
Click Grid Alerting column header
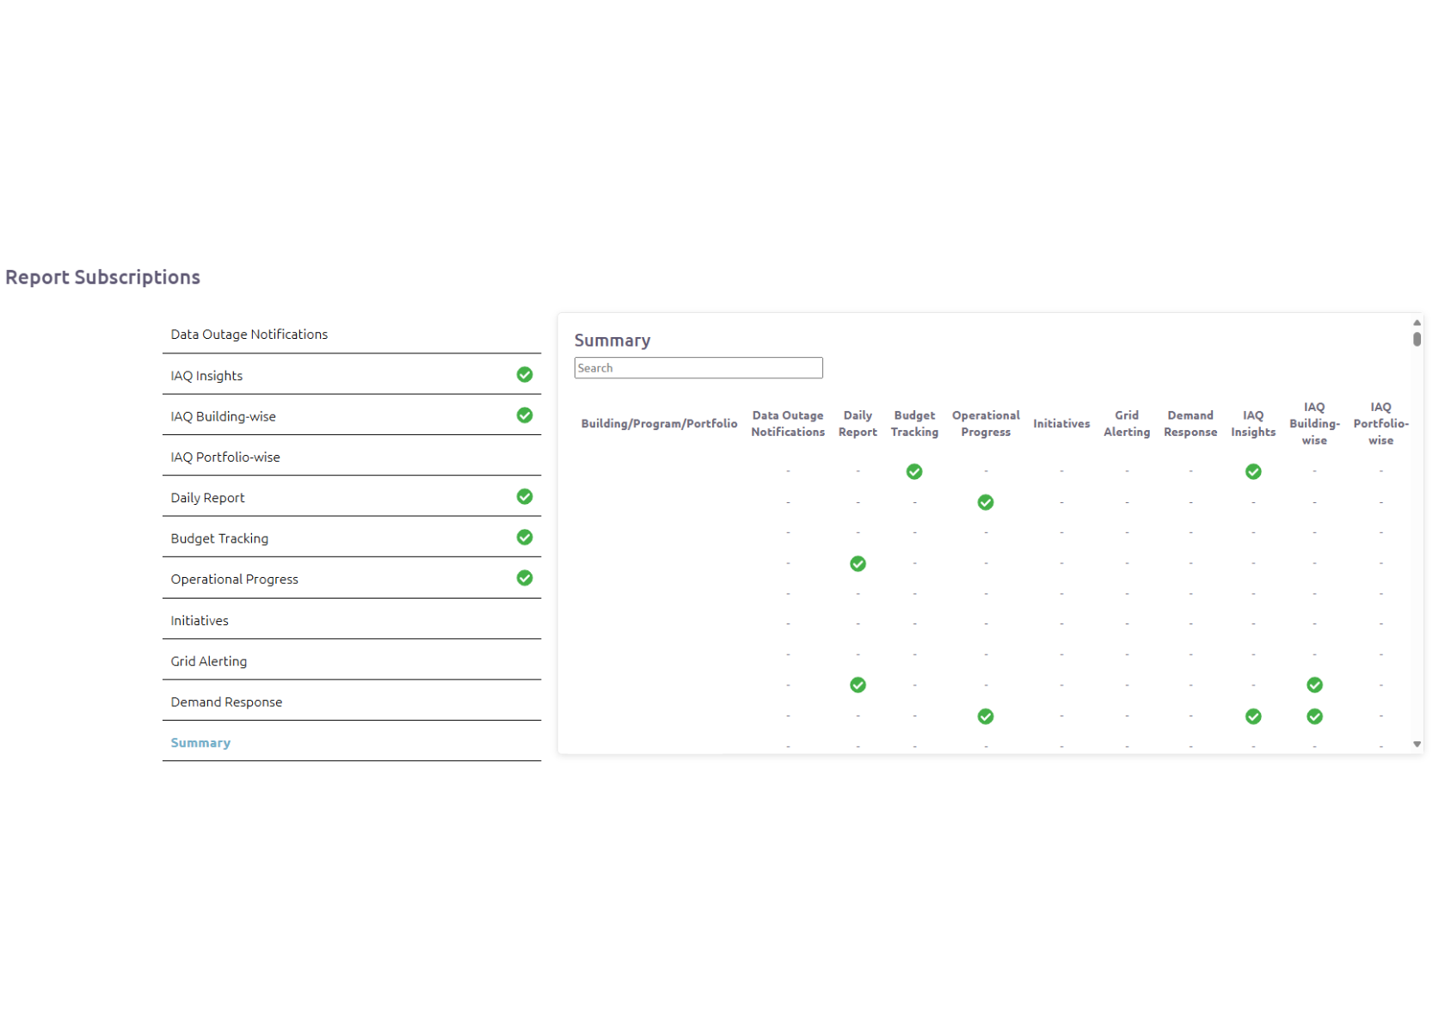coord(1127,423)
